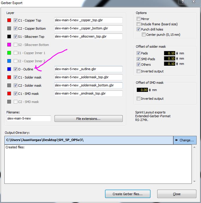Viewport: 201px width, 203px height.
Task: Uncheck the C2 - Copper Bottom layer
Action: click(x=15, y=28)
